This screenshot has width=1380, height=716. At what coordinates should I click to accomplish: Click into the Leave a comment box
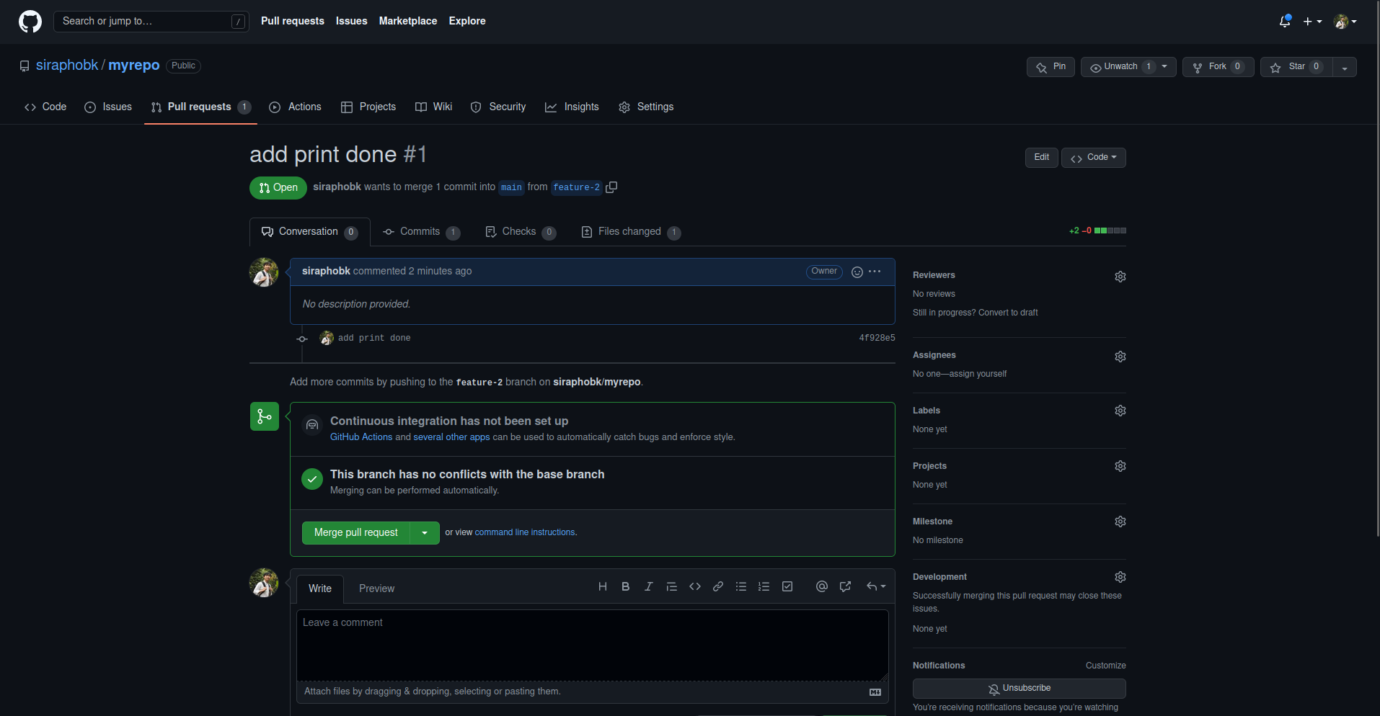tap(592, 645)
